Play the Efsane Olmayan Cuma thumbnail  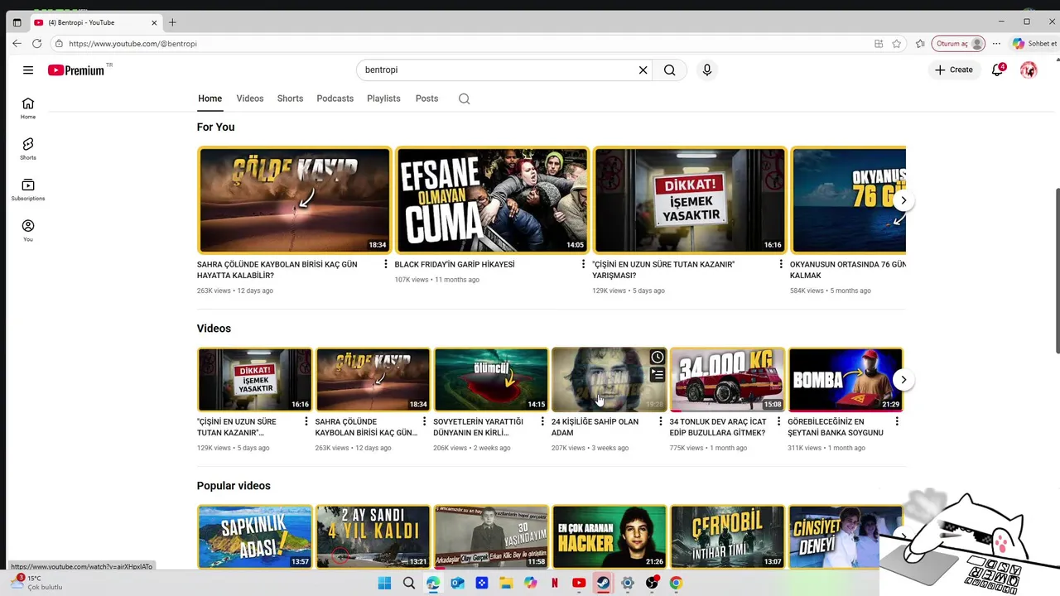(x=492, y=200)
